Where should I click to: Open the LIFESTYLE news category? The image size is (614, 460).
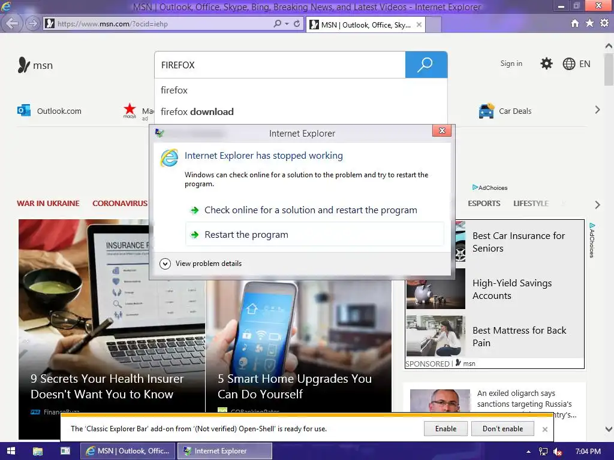531,204
